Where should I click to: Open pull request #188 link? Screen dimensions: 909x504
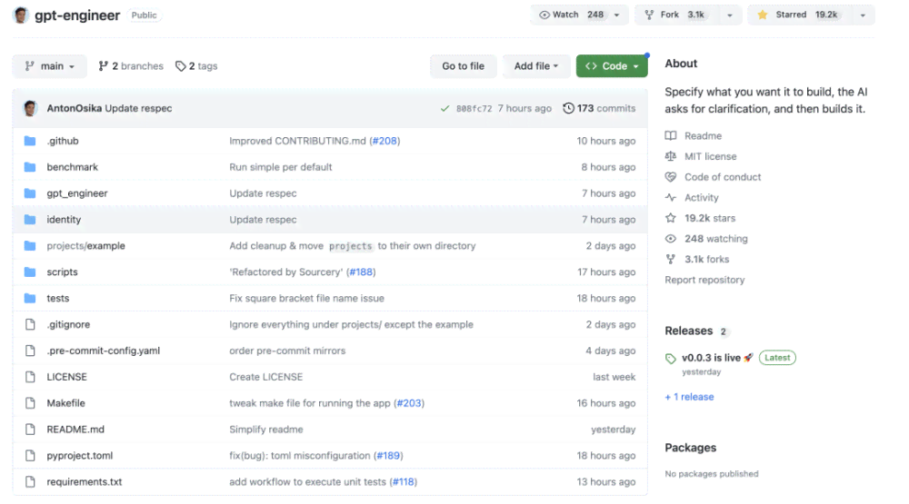click(x=361, y=272)
